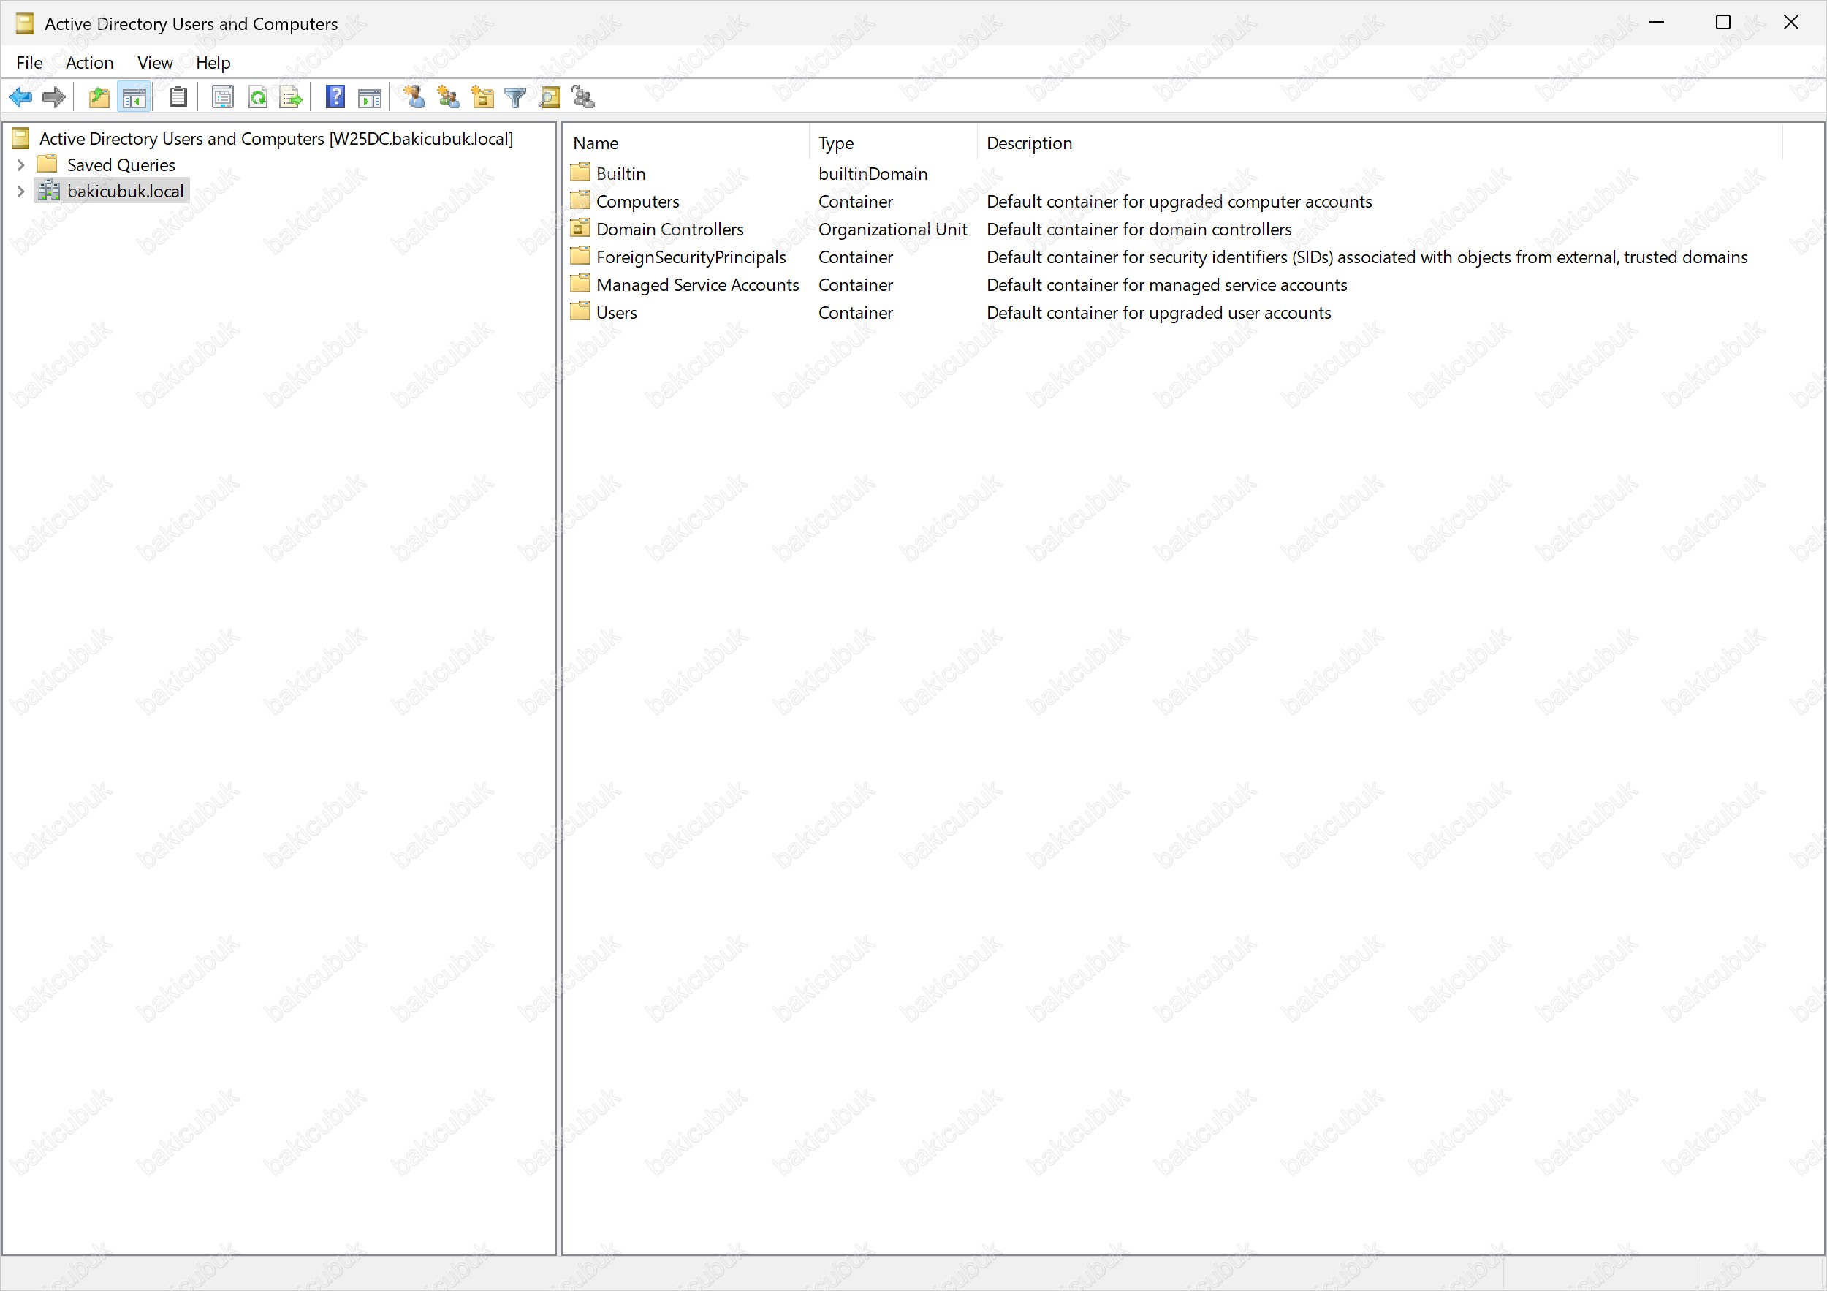The width and height of the screenshot is (1827, 1291).
Task: Click the bakicubuk.local domain icon
Action: (x=50, y=190)
